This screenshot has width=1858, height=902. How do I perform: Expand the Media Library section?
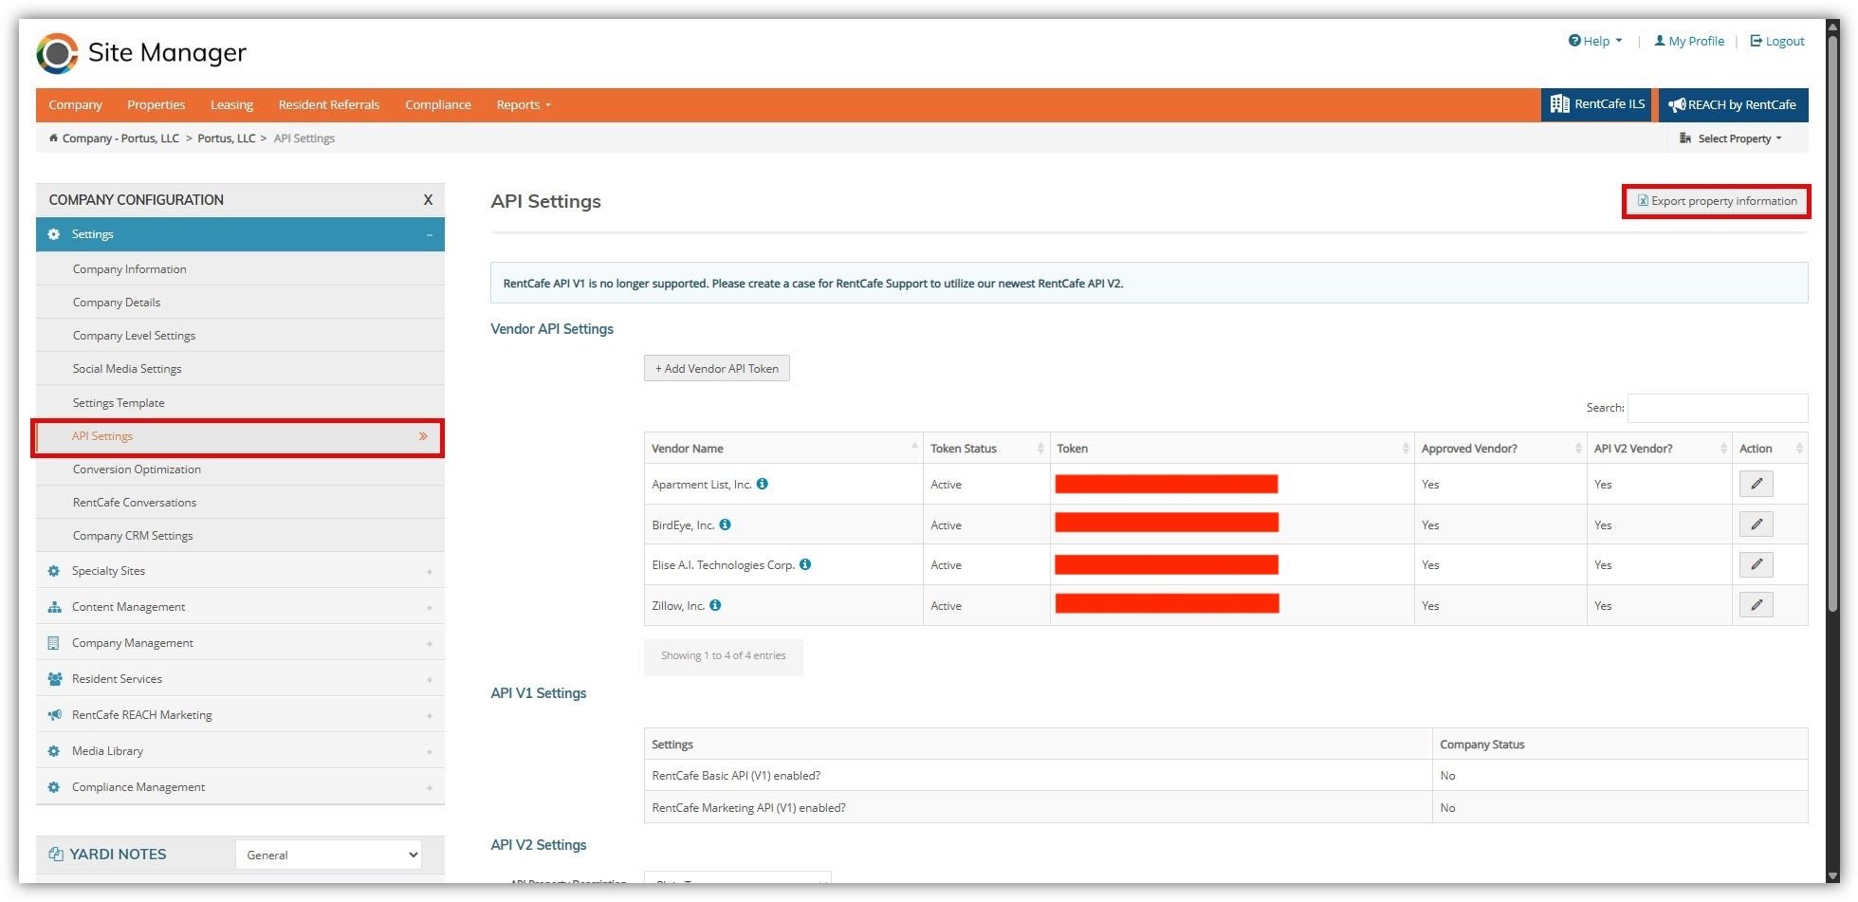[x=430, y=752]
